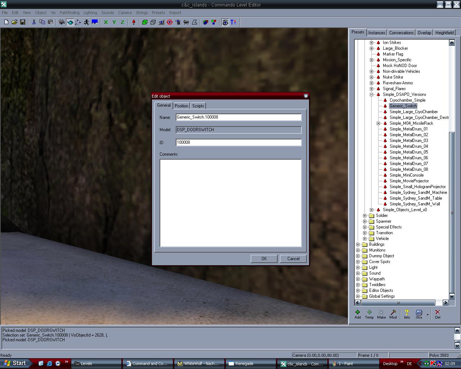Toggle the green X axis restriction
Viewport: 461px width, 369px height.
[106, 22]
